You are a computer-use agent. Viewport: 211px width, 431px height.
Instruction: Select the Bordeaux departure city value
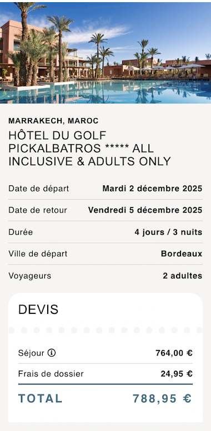[182, 253]
